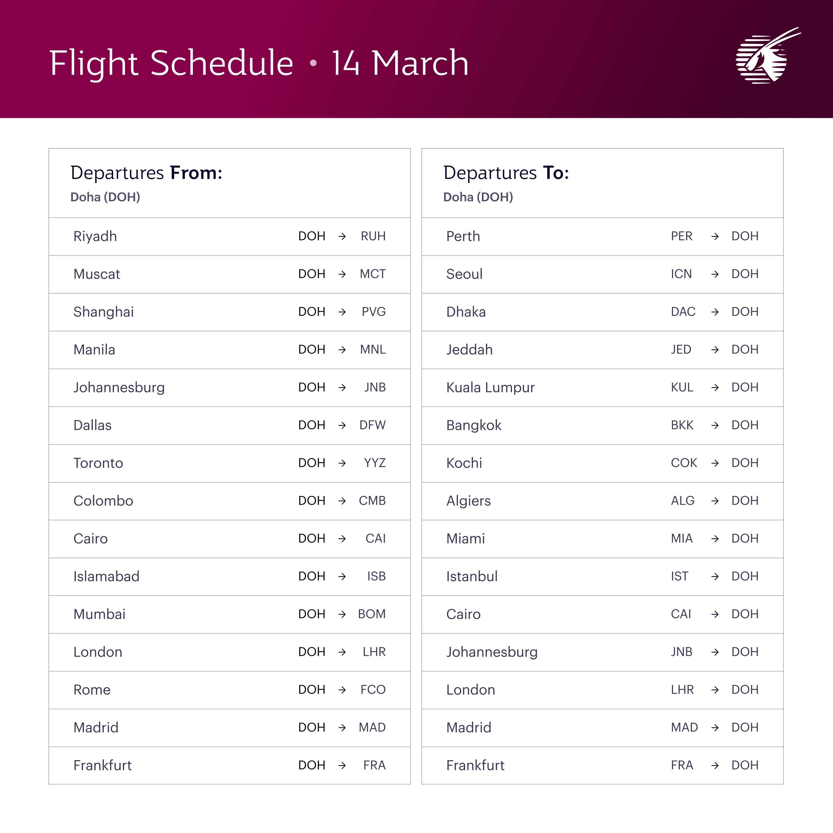Click the Kuala Lumpur city name
833x833 pixels.
click(x=490, y=388)
